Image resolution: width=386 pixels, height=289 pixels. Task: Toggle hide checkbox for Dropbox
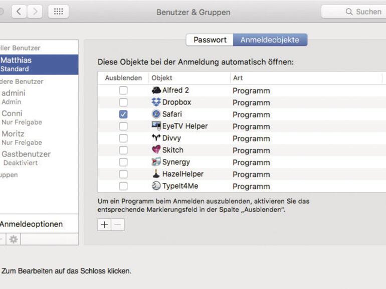123,102
